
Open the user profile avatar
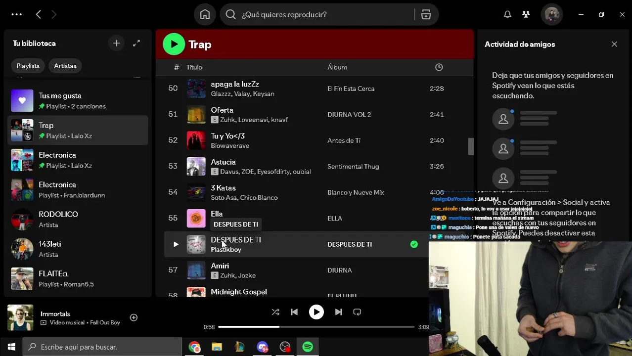(x=552, y=14)
